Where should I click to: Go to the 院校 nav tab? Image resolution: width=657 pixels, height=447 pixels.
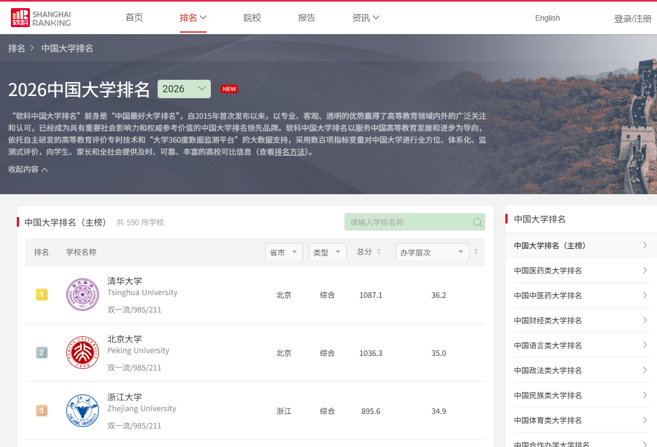252,18
